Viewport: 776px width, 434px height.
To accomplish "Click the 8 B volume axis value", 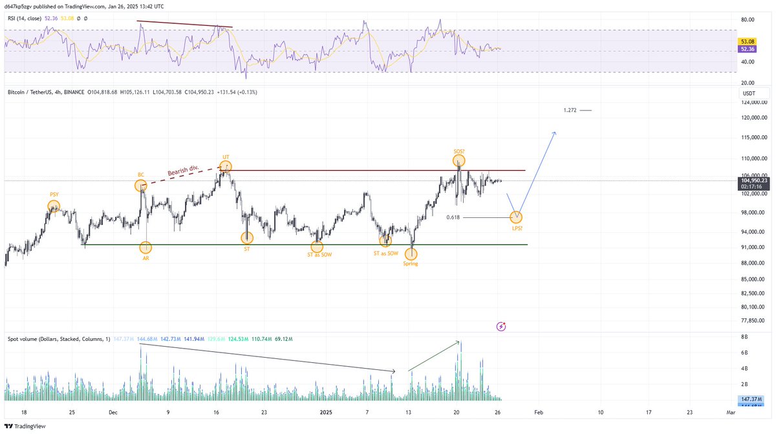I will [744, 337].
